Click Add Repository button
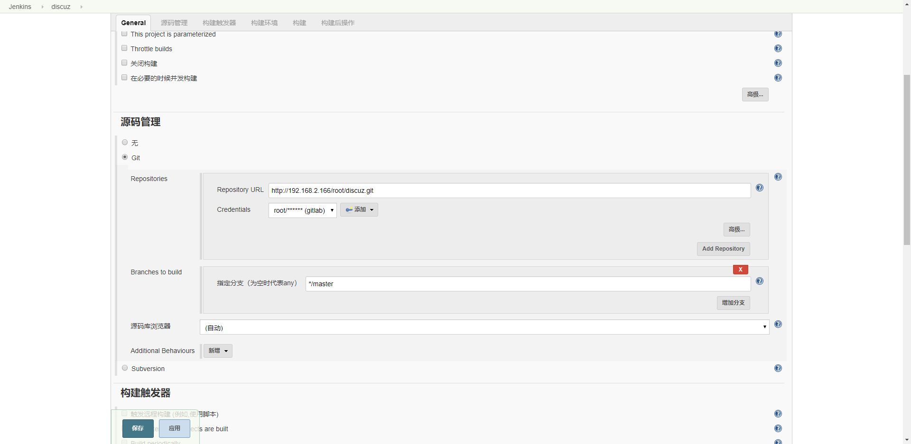The height and width of the screenshot is (444, 911). point(724,249)
